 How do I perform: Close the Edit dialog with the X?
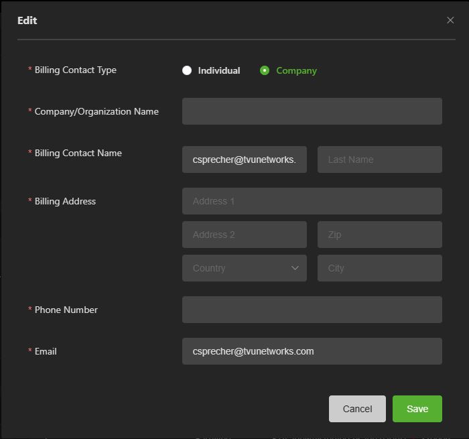coord(450,20)
